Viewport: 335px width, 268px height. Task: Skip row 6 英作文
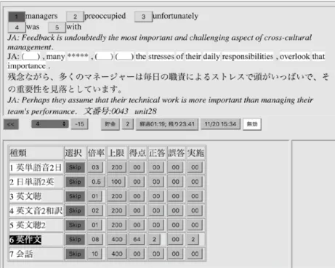coord(75,240)
